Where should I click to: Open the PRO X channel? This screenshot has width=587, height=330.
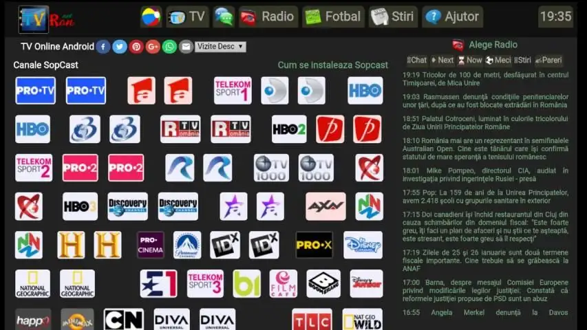point(314,245)
